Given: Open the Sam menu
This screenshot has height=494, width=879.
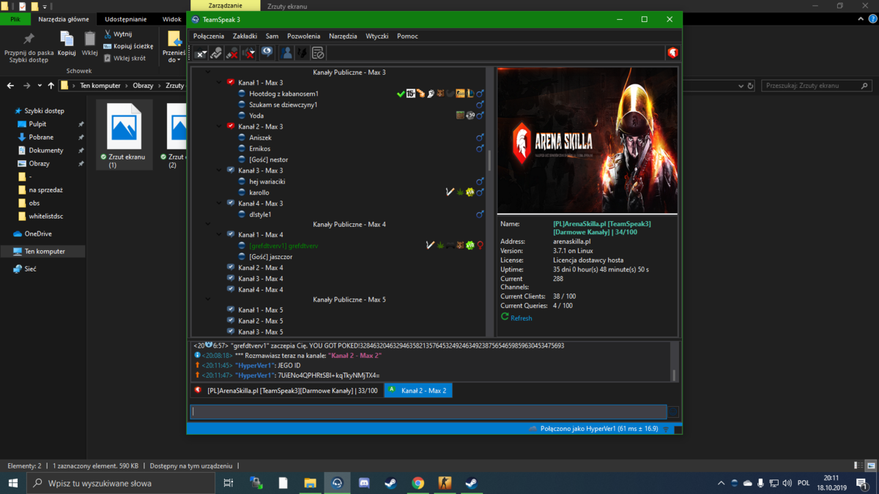Looking at the screenshot, I should [272, 36].
